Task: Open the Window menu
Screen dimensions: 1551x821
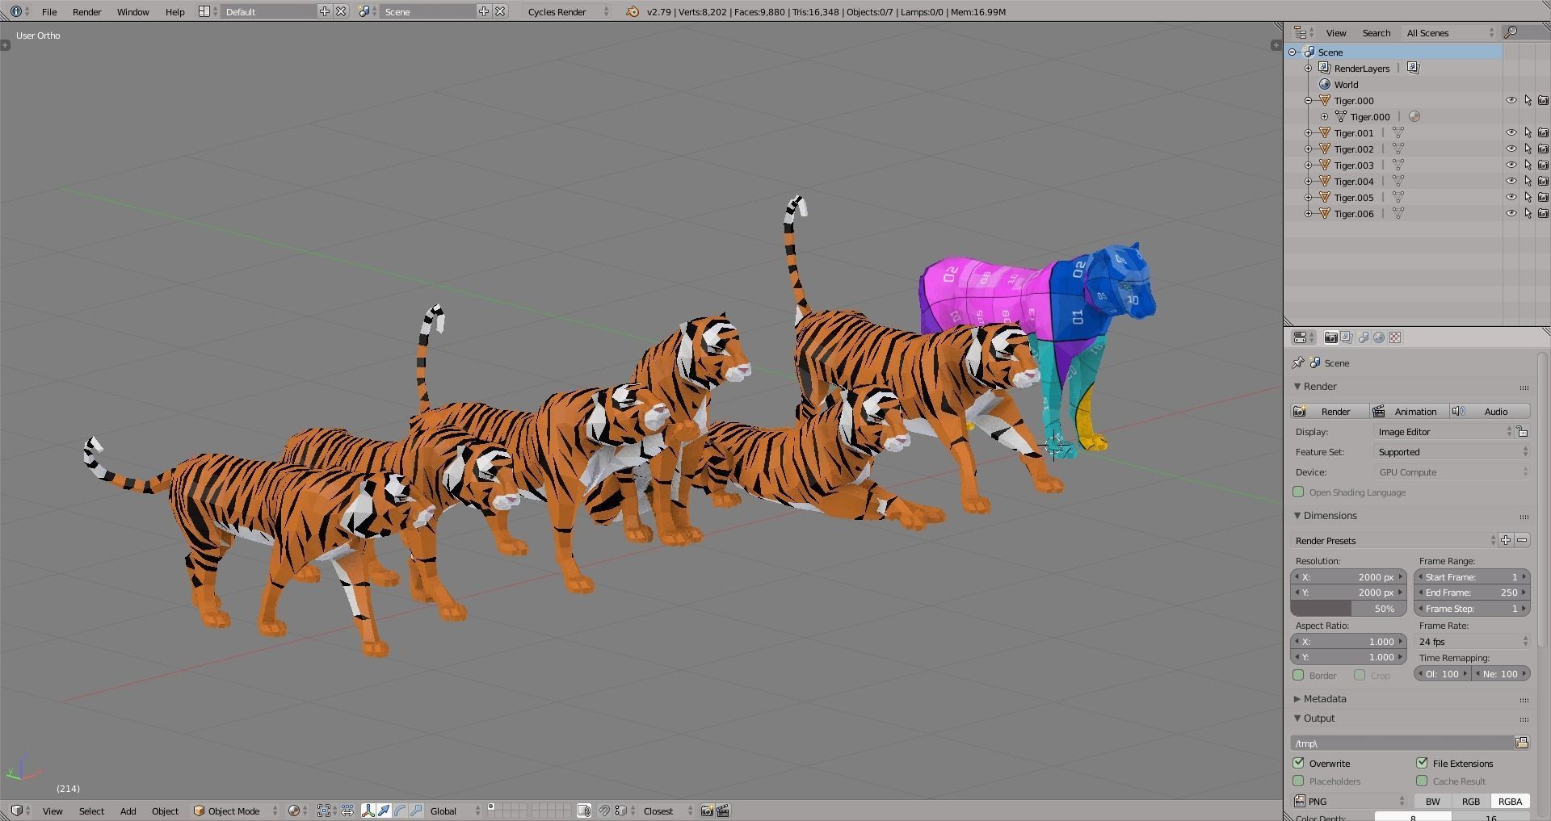Action: pos(132,11)
